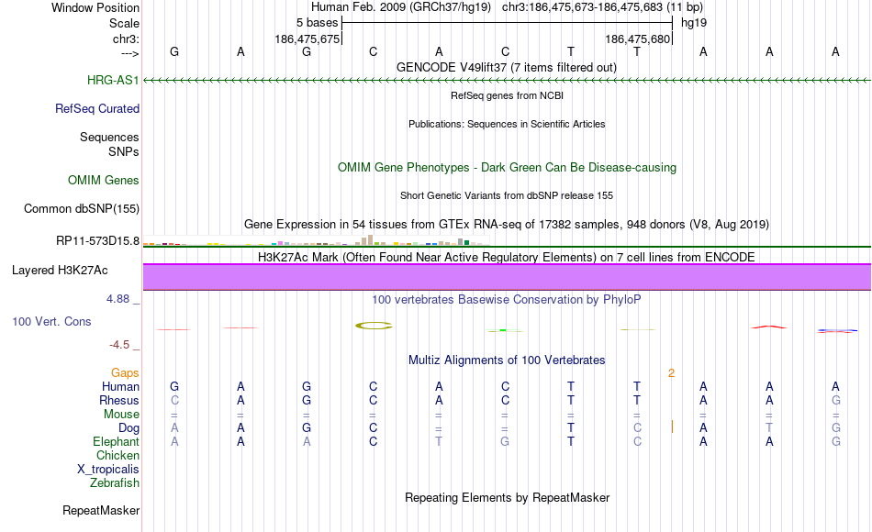Viewport: 872px width, 532px height.
Task: Click the Scale label
Action: tap(124, 23)
